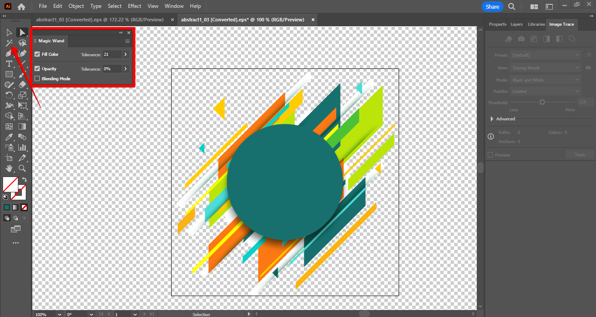The image size is (596, 317).
Task: Open Fill Color tolerance arrow
Action: pos(125,55)
